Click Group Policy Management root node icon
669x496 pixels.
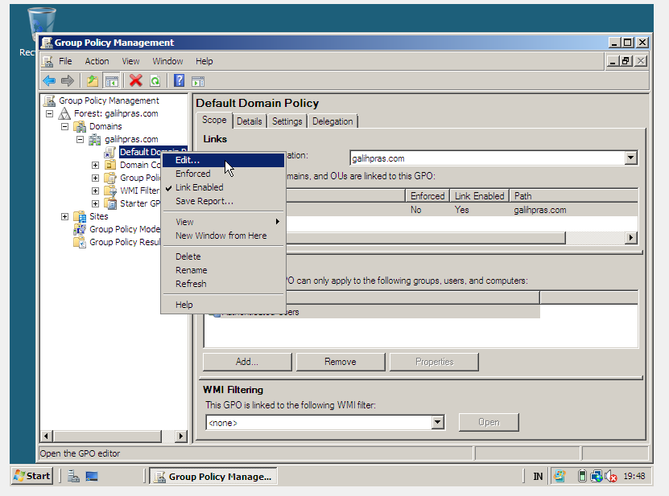(49, 100)
